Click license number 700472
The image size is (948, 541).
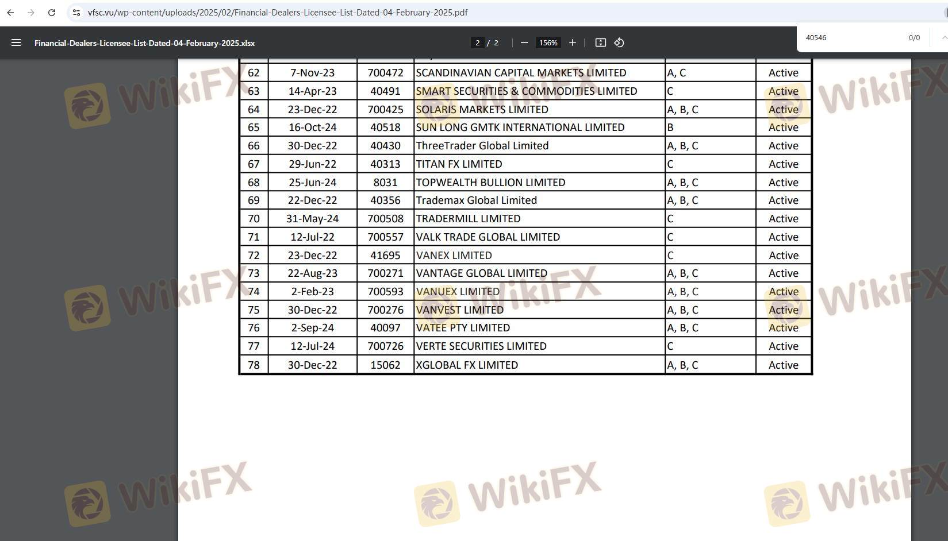tap(385, 73)
